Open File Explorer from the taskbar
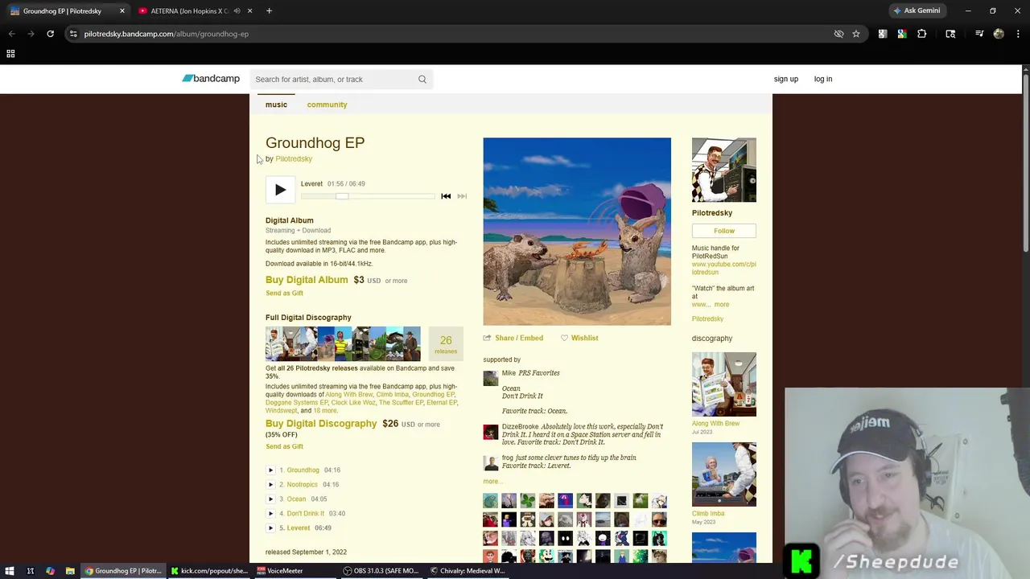The width and height of the screenshot is (1030, 579). pos(70,571)
